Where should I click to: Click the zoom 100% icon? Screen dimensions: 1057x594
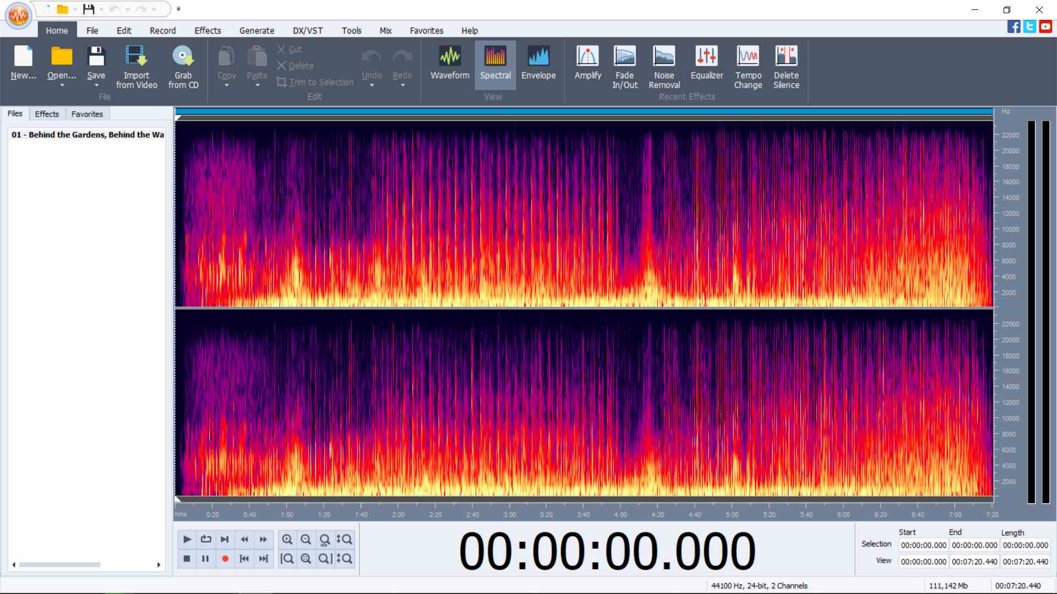pyautogui.click(x=325, y=540)
